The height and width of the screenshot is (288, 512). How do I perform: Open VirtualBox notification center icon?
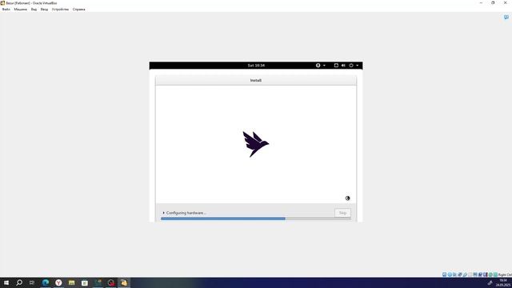click(506, 17)
